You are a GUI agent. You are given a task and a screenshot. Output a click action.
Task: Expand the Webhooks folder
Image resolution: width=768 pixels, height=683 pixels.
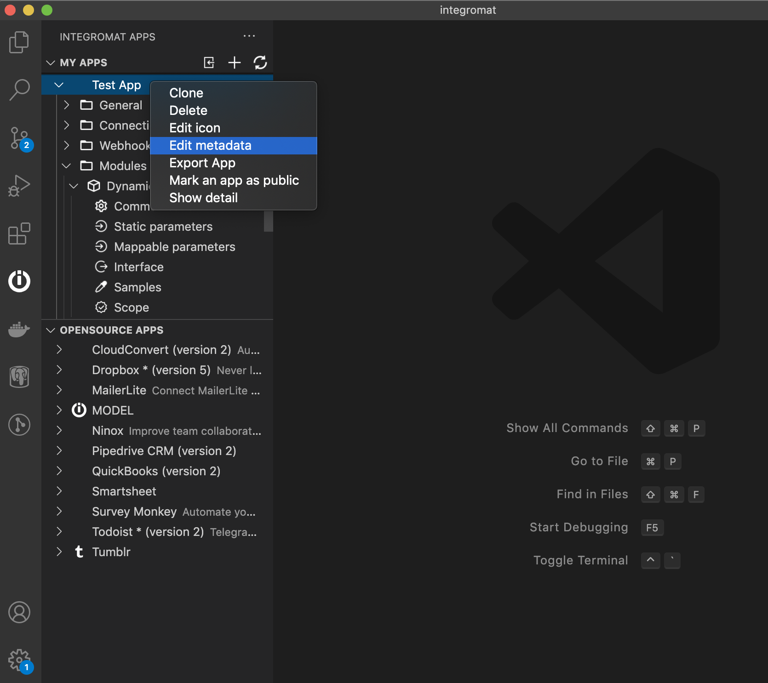click(66, 145)
